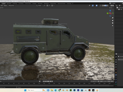Open the Global transform orientation dropdown
The width and height of the screenshot is (123, 92).
point(39,6)
